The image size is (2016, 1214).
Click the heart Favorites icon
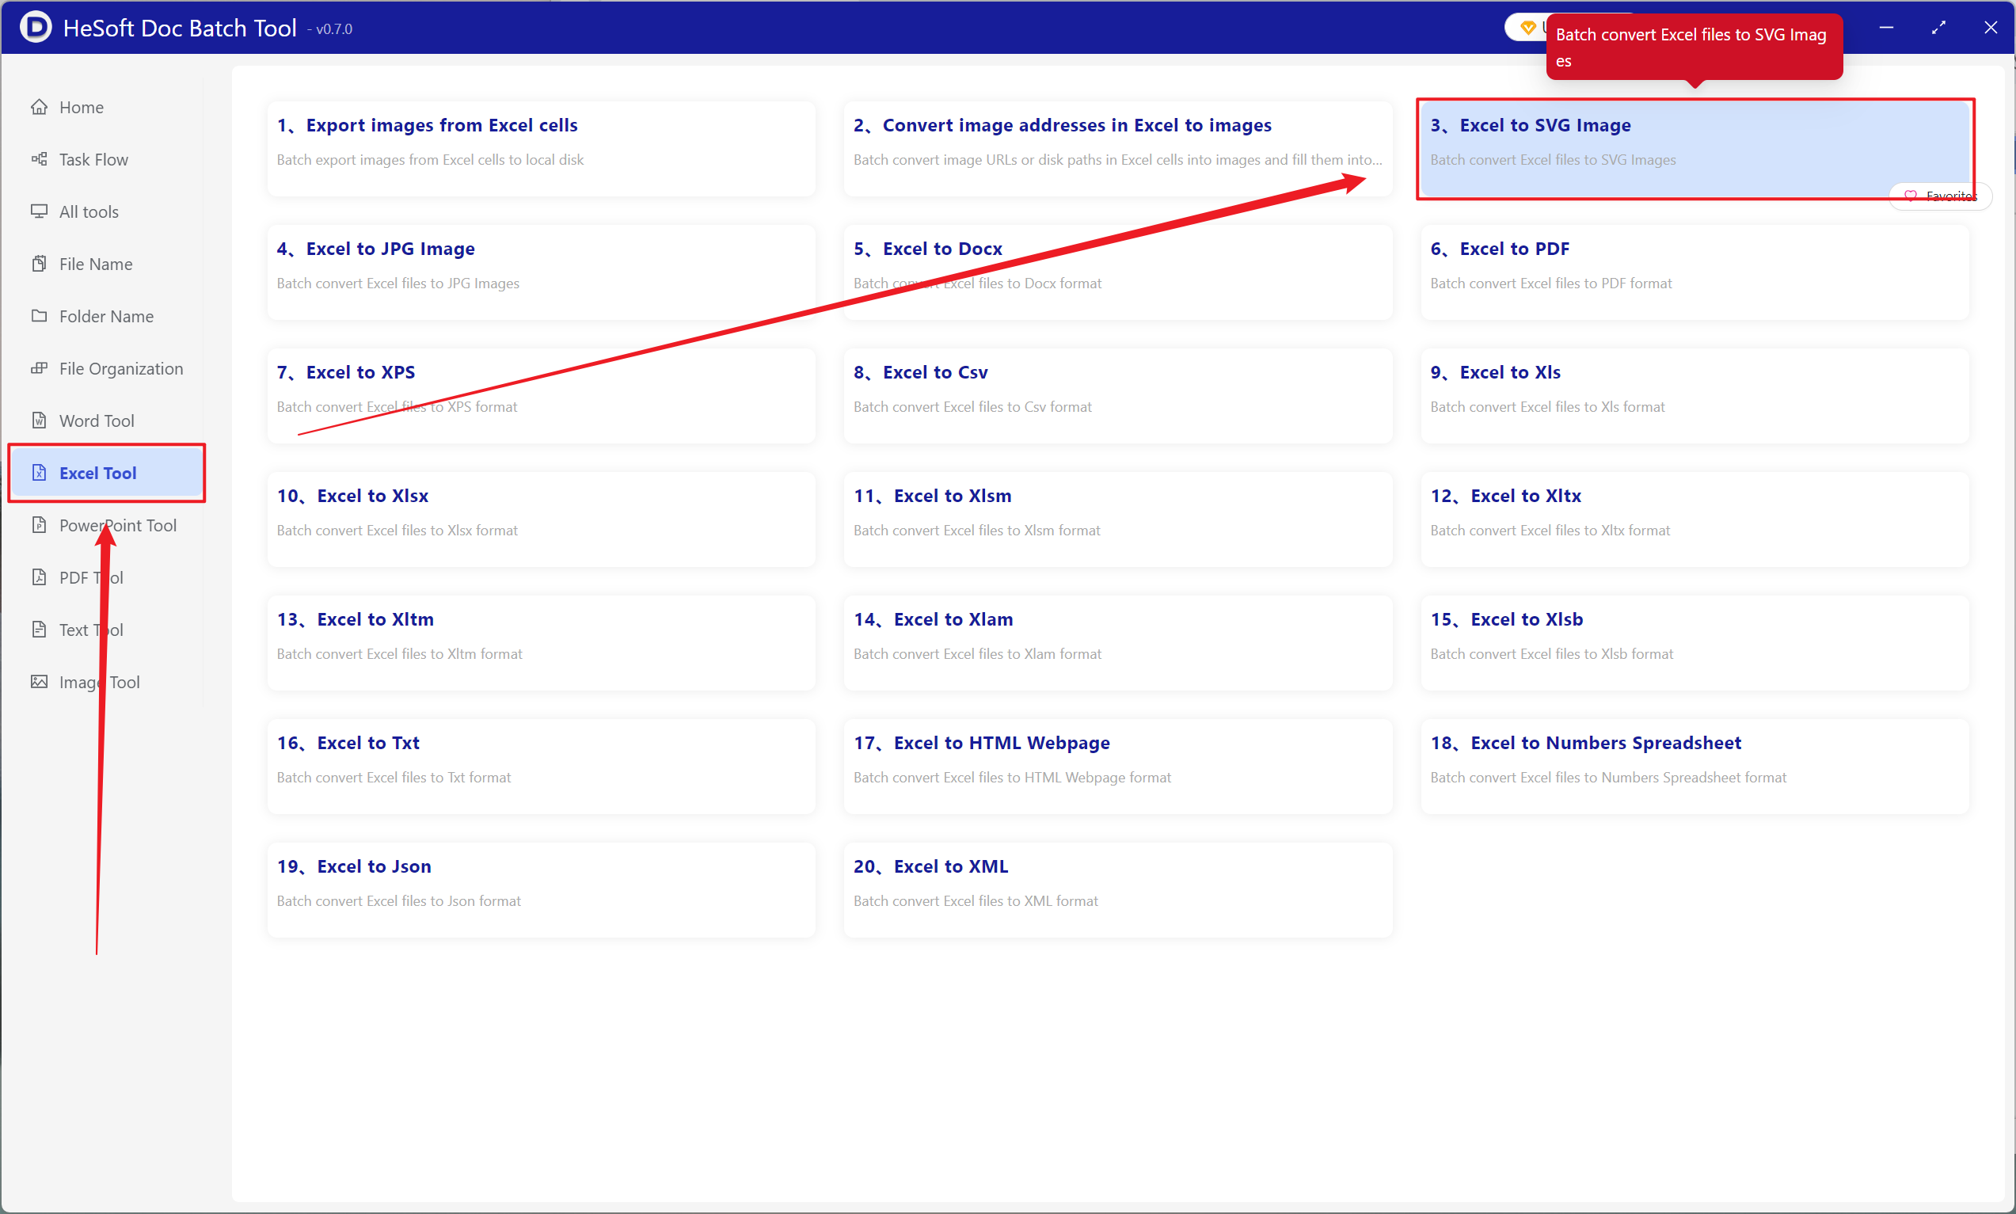[1911, 196]
